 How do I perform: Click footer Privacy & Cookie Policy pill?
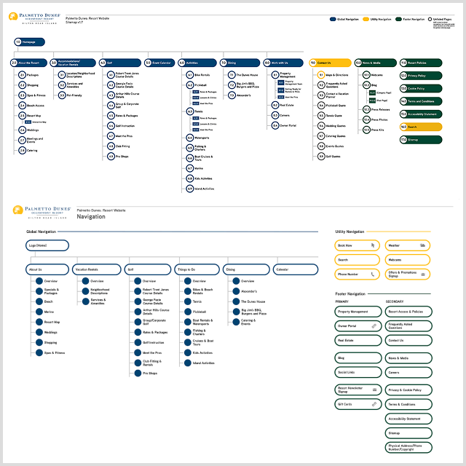(408, 390)
